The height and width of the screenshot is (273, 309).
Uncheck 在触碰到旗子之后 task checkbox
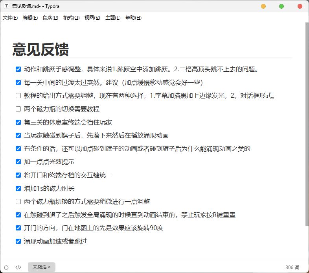click(18, 215)
